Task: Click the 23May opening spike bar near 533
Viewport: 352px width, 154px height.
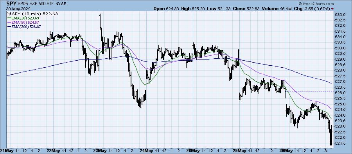Action: [100, 21]
